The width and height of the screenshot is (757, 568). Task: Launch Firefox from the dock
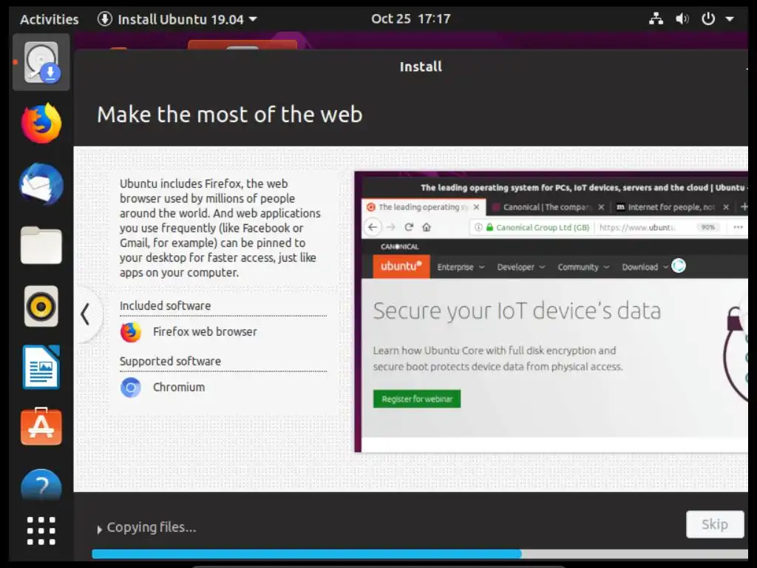[x=41, y=124]
